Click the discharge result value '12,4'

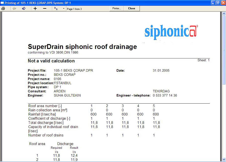tap(74, 156)
